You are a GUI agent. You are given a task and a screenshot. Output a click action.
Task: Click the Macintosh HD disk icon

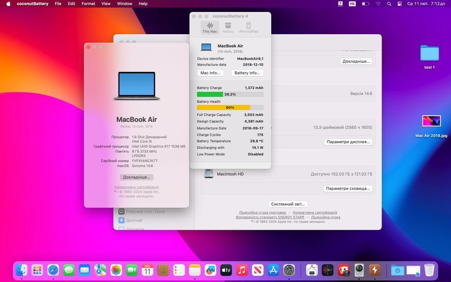coord(209,174)
